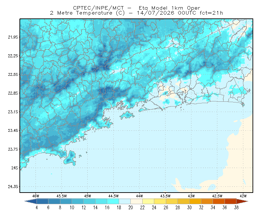
Task: Select the legend swatch between 28 and 30
Action: 184,201
